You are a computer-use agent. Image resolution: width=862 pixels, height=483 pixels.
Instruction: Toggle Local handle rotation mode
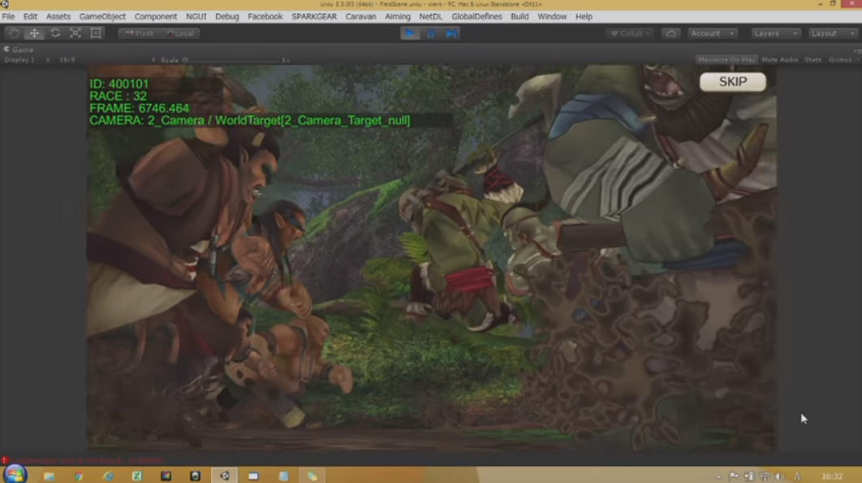(180, 33)
